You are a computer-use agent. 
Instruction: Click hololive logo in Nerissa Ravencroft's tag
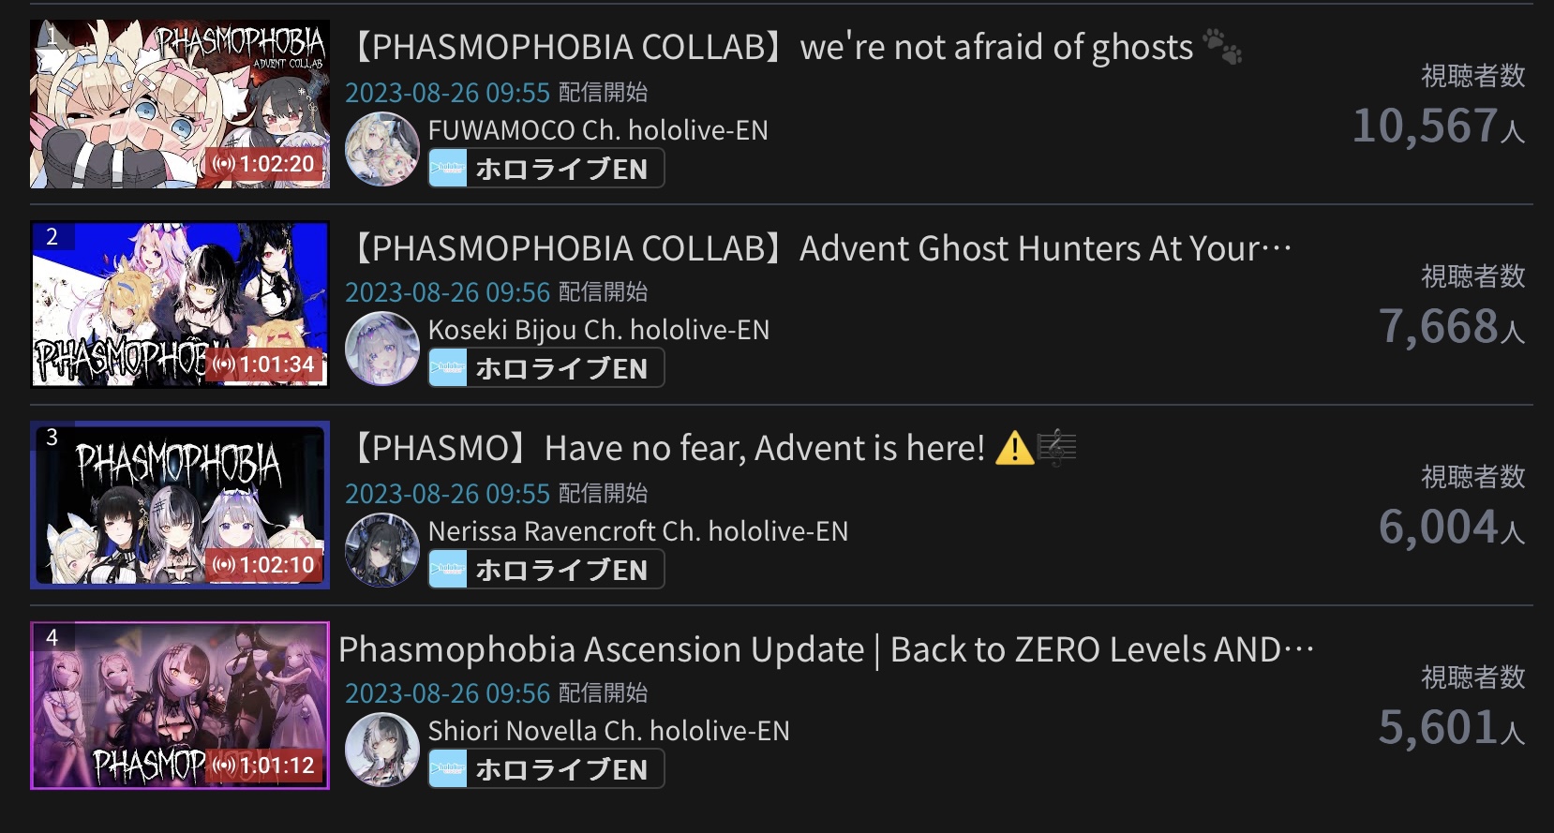[449, 570]
